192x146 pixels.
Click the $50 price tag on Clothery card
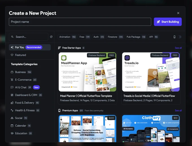175,118
